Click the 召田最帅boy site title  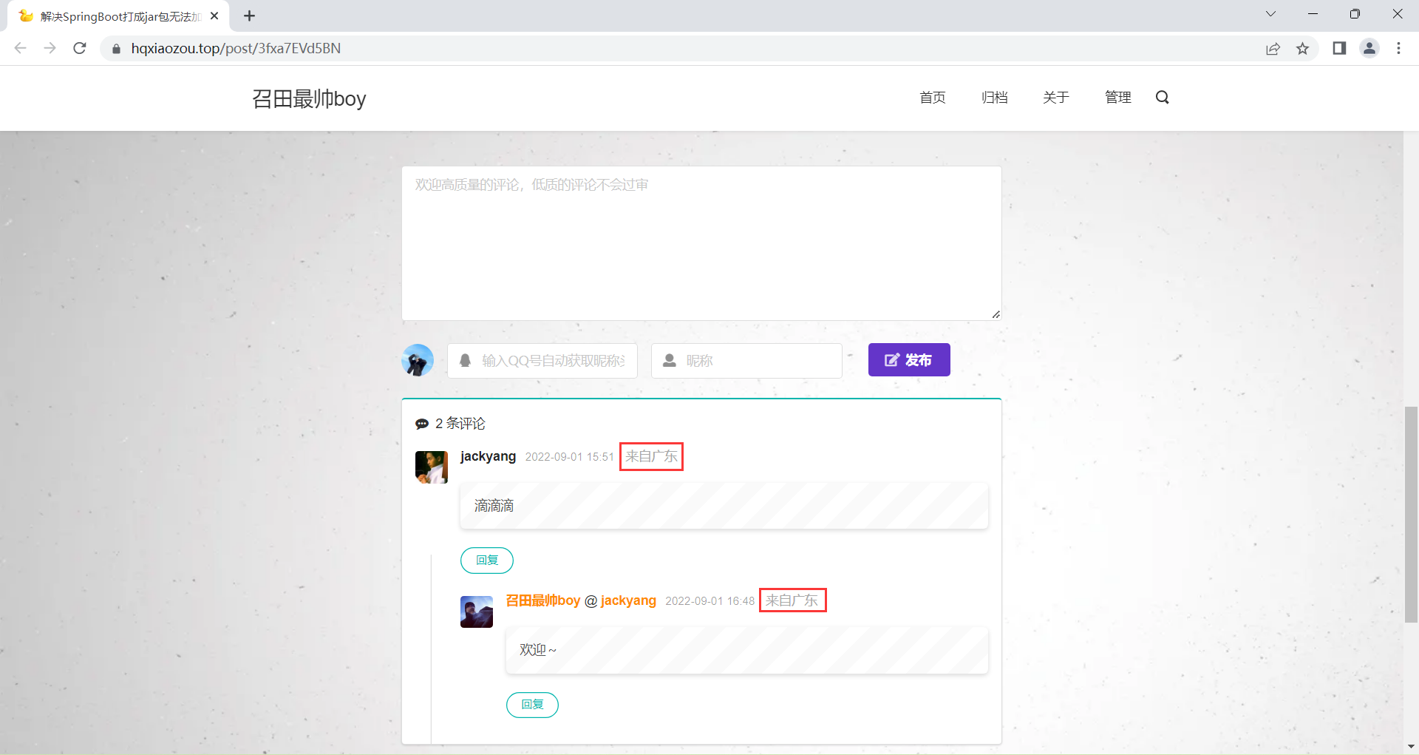click(x=309, y=98)
